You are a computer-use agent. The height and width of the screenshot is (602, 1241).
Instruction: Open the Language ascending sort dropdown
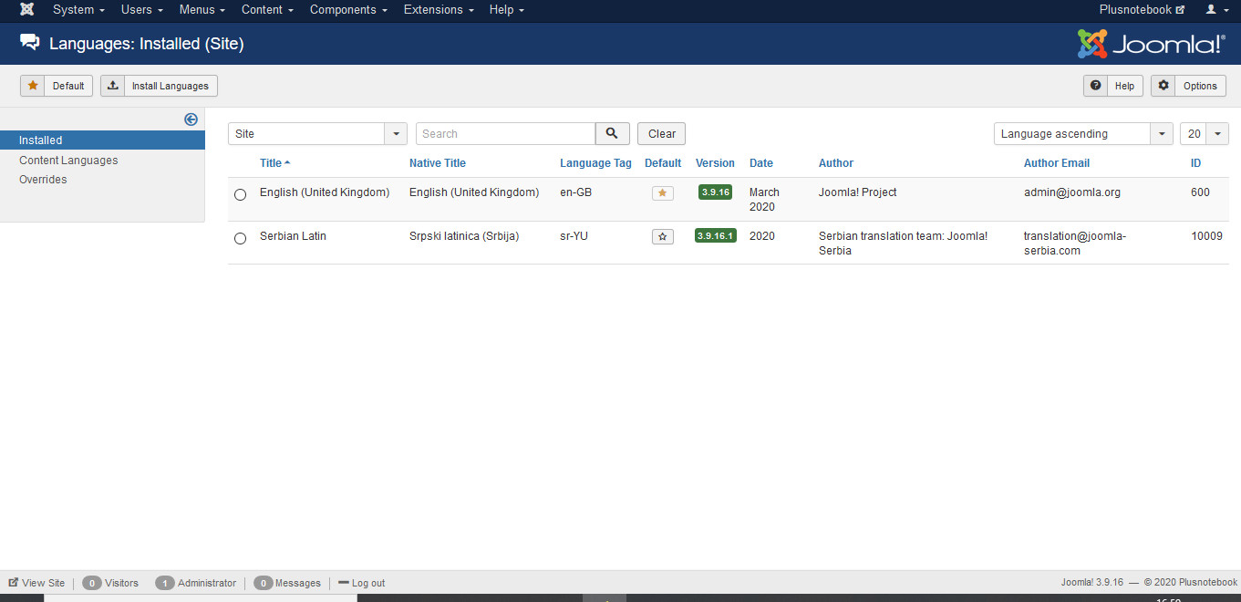coord(1082,134)
